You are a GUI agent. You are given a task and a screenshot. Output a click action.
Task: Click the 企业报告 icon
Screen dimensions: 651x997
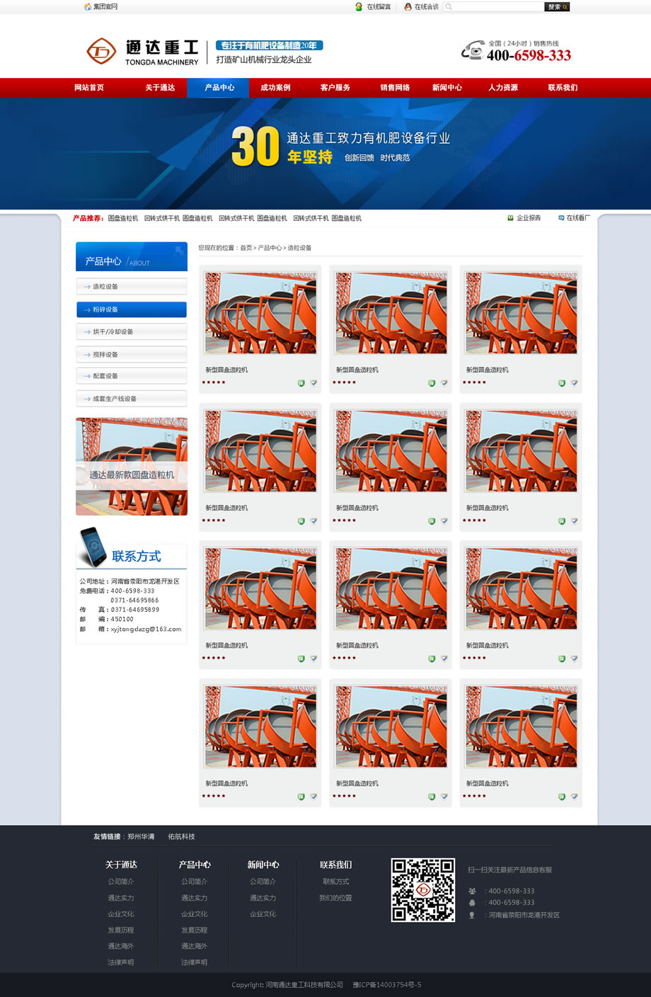510,218
